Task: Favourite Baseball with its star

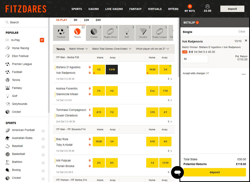Action: [x=43, y=147]
